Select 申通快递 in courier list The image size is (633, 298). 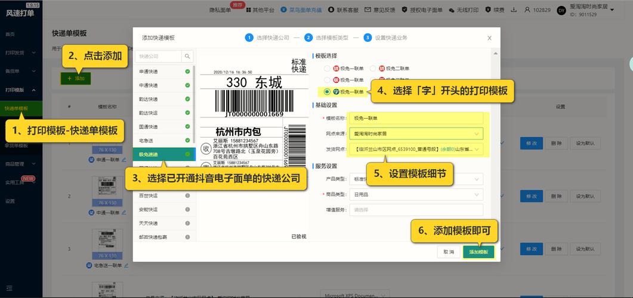[164, 72]
